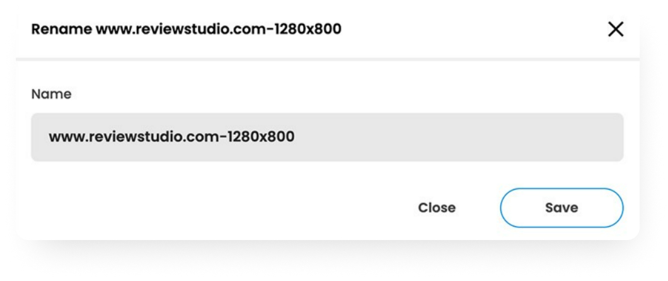Dismiss the dialog via the top-right X
Image resolution: width=668 pixels, height=281 pixels.
click(x=615, y=30)
